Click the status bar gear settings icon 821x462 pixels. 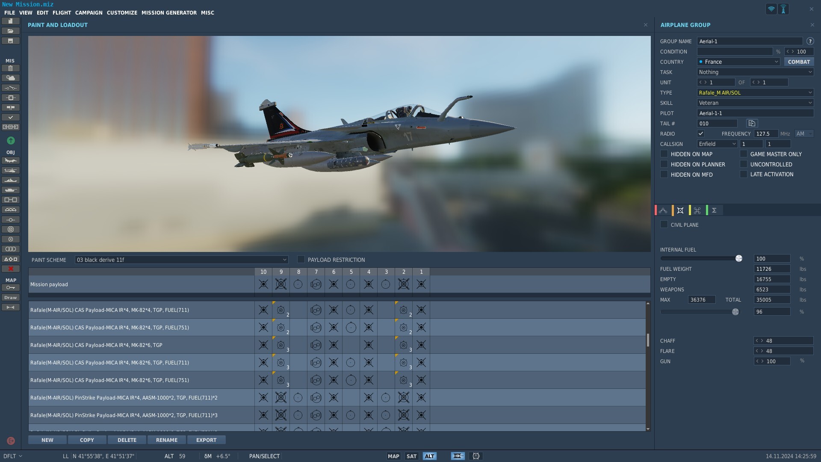pos(476,456)
